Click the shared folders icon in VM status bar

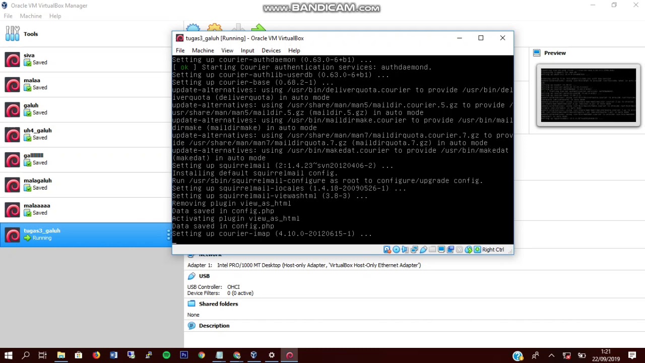[432, 250]
